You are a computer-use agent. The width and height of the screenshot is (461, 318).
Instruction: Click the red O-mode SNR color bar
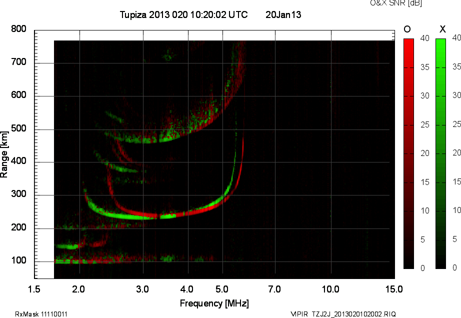click(x=408, y=153)
